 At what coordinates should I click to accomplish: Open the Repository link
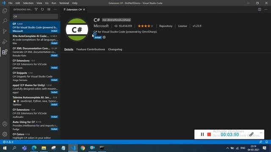click(166, 26)
